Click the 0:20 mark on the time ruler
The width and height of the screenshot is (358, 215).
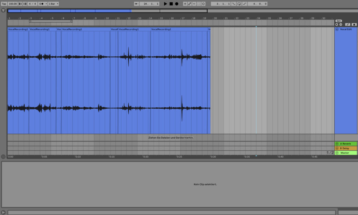146,157
